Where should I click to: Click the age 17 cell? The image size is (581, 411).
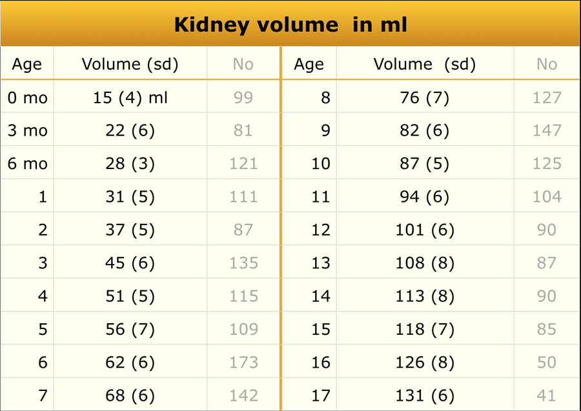(320, 396)
